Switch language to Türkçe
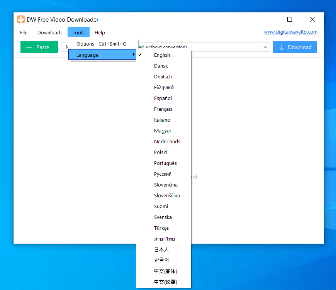The height and width of the screenshot is (290, 336). point(163,228)
